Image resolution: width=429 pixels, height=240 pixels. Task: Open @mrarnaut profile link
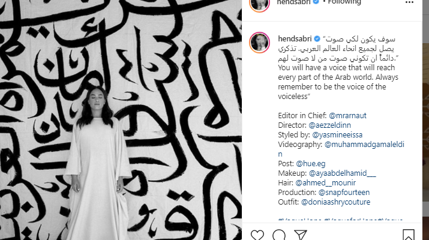coord(347,115)
